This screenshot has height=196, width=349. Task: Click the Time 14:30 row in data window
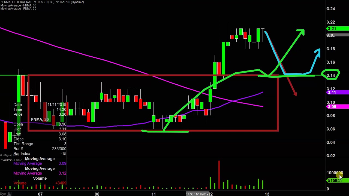coord(40,110)
